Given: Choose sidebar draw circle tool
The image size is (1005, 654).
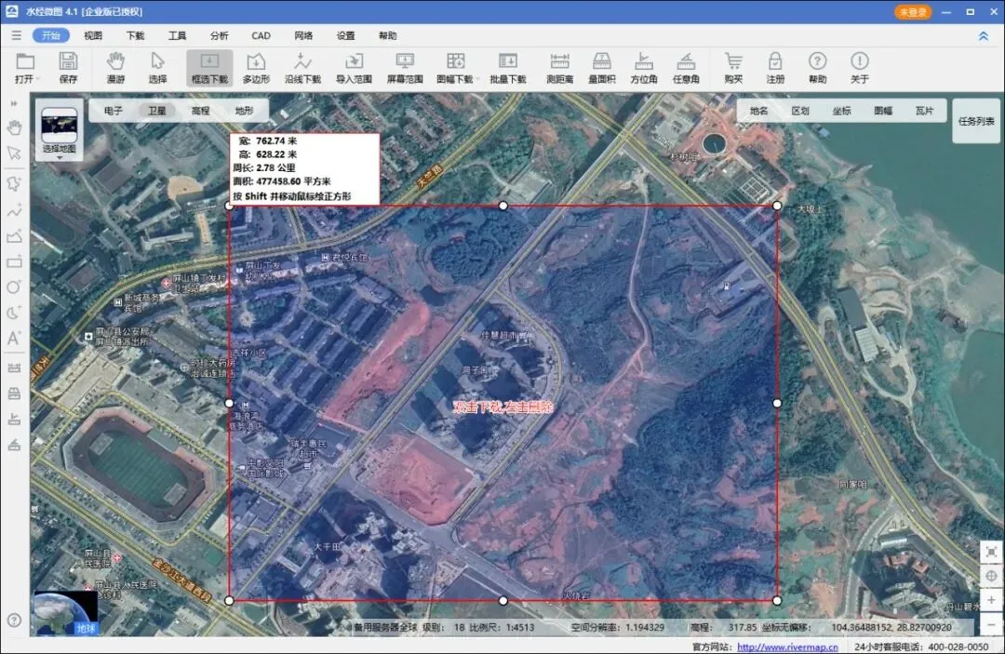Looking at the screenshot, I should pyautogui.click(x=14, y=287).
